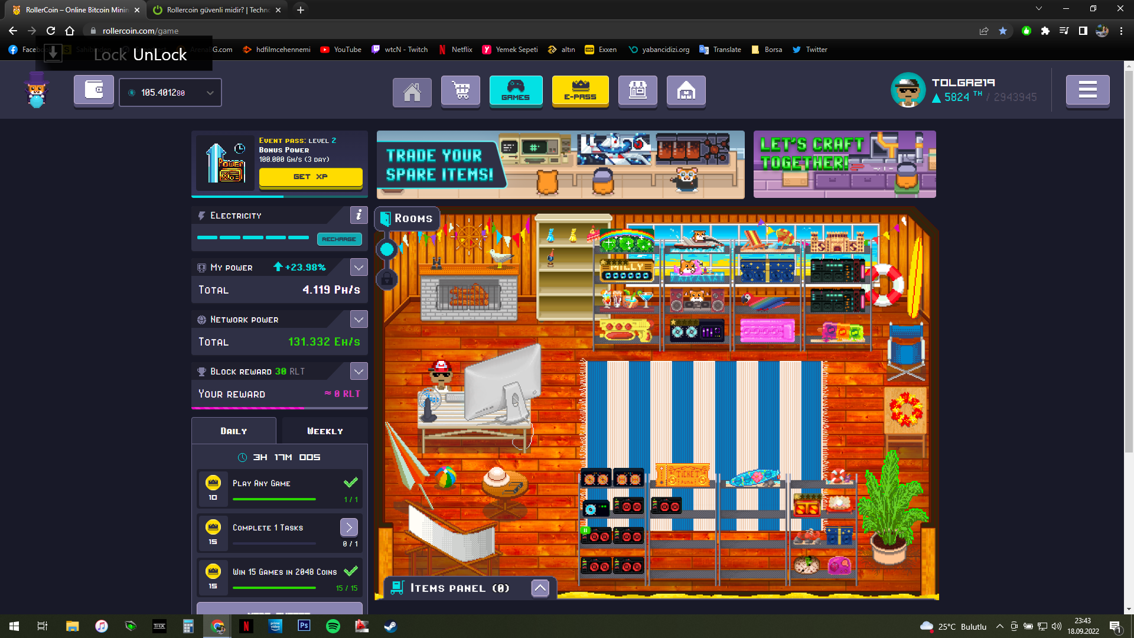Screen dimensions: 1134x638
Task: Open the E-Pass page
Action: (580, 91)
